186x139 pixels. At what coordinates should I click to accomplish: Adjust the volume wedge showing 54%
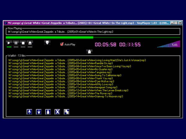click(169, 44)
